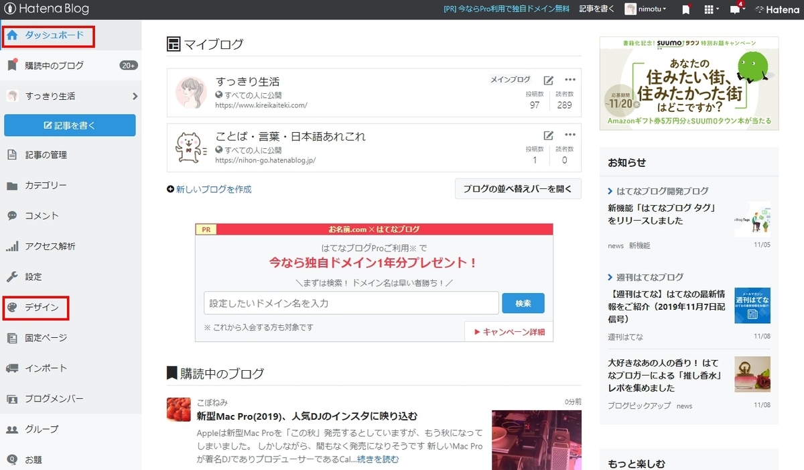This screenshot has width=804, height=470.
Task: Click the 設定 wrench icon
Action: pos(12,277)
